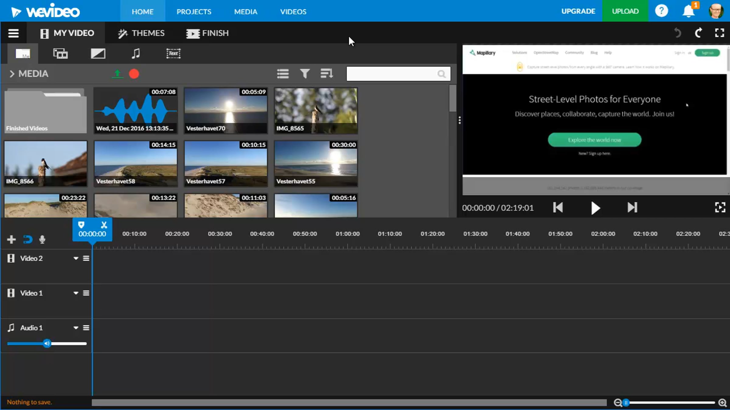This screenshot has height=410, width=730.
Task: Toggle the blue snapping magnet icon
Action: pyautogui.click(x=27, y=240)
